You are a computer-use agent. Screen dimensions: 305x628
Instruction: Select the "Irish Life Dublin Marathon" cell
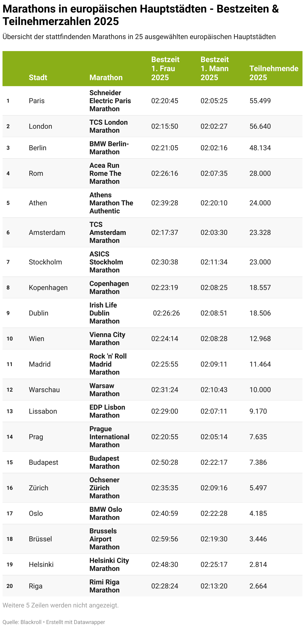click(104, 313)
